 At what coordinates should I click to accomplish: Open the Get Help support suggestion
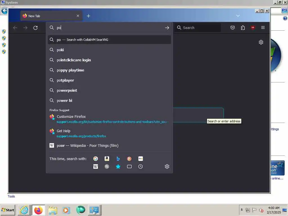[x=109, y=133]
